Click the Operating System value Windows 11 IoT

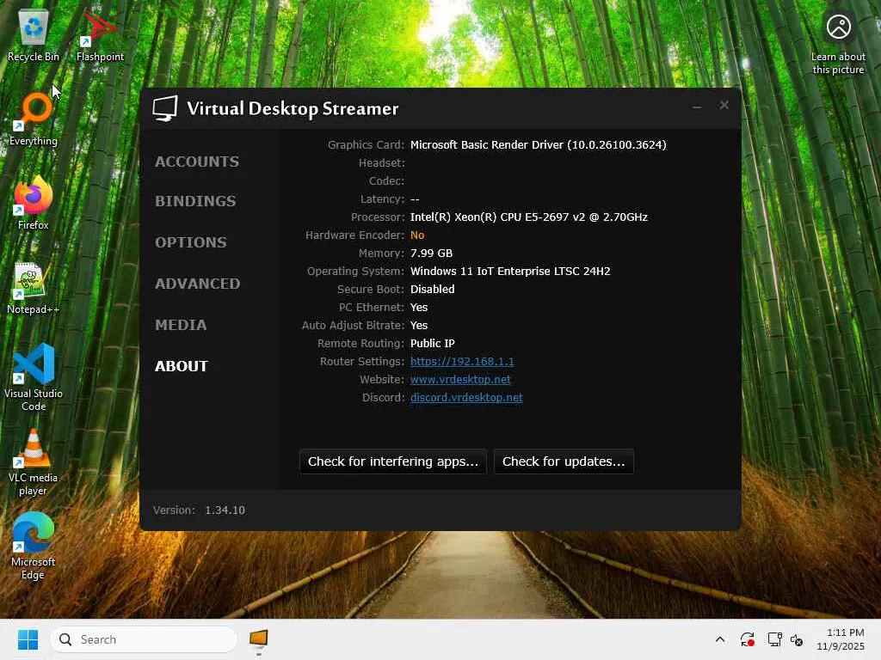510,271
